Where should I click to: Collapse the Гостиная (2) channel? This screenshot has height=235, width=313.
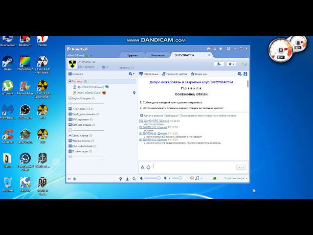point(70,81)
